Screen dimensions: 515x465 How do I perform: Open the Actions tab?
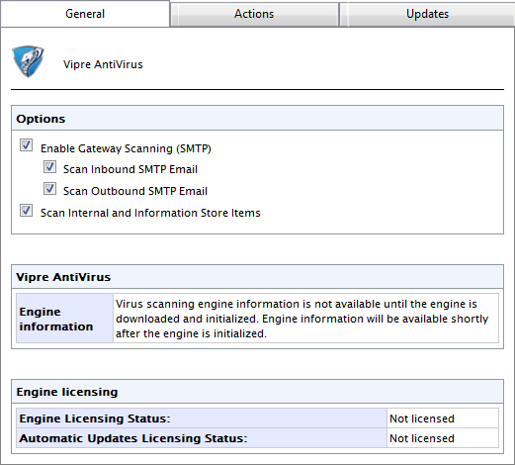click(x=254, y=14)
